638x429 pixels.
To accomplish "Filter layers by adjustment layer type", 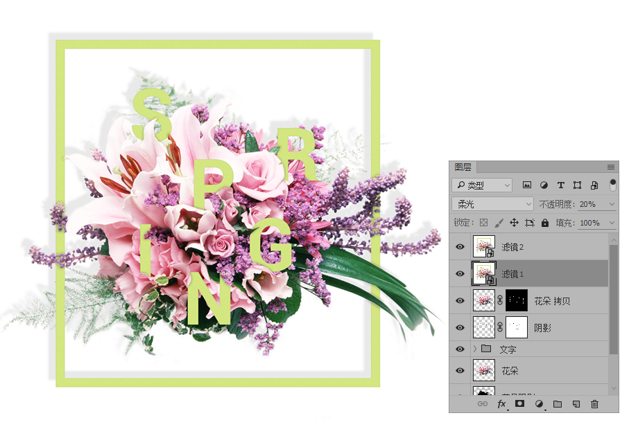I will (544, 185).
